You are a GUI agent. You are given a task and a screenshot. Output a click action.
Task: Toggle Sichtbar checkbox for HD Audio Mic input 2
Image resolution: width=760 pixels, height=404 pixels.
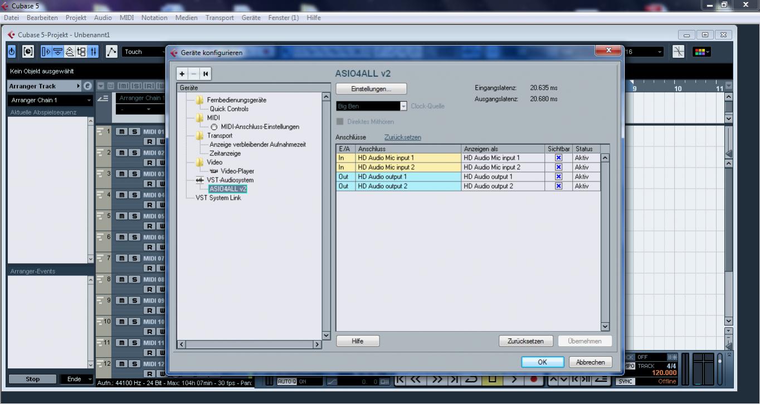pos(559,167)
